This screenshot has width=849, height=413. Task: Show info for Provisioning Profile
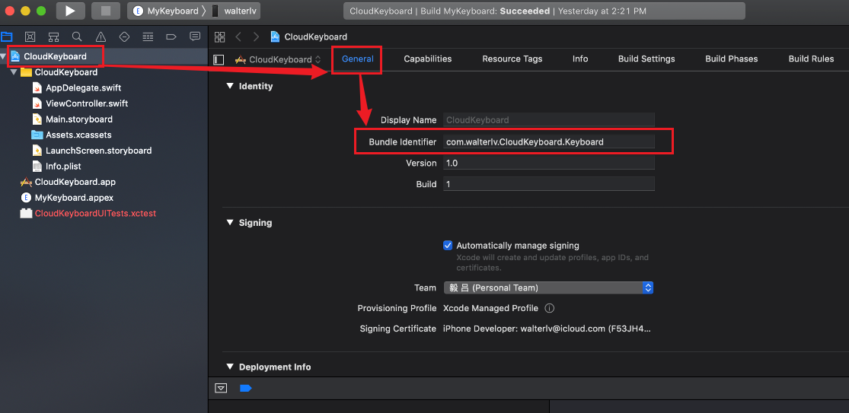click(x=549, y=308)
